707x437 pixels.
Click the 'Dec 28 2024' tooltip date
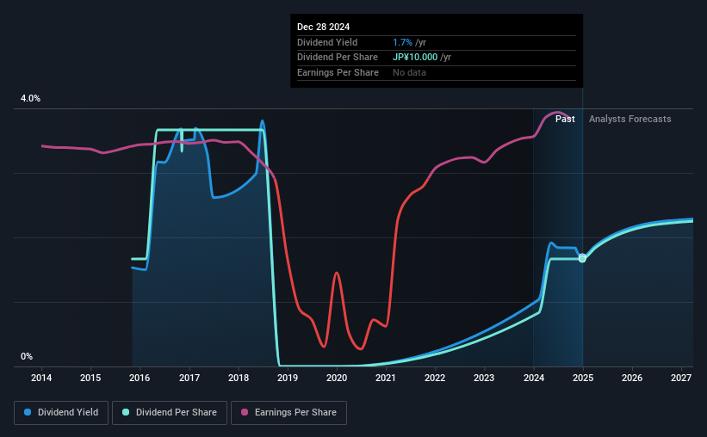pos(323,27)
